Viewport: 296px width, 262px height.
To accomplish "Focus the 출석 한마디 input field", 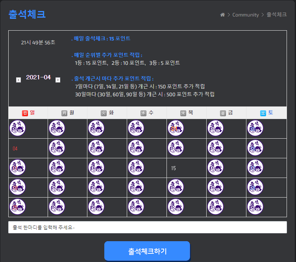I will point(148,227).
